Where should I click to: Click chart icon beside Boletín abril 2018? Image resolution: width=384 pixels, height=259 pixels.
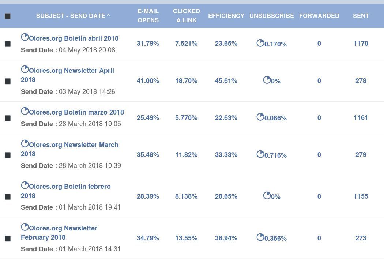25,37
